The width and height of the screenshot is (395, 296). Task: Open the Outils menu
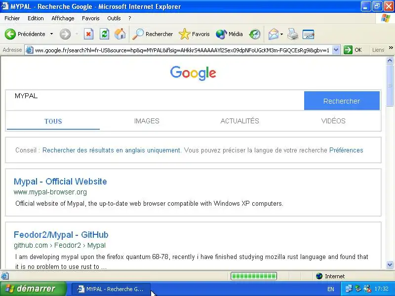click(114, 18)
